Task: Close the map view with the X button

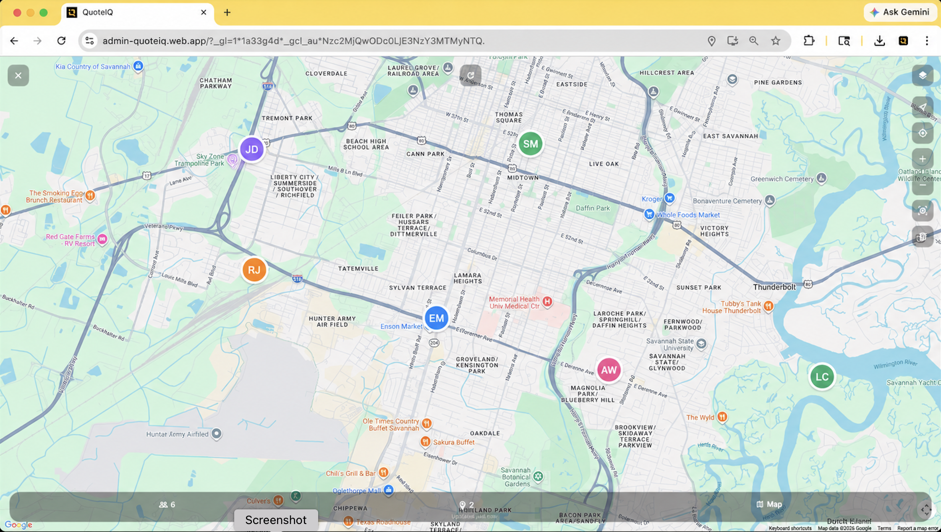Action: coord(18,76)
